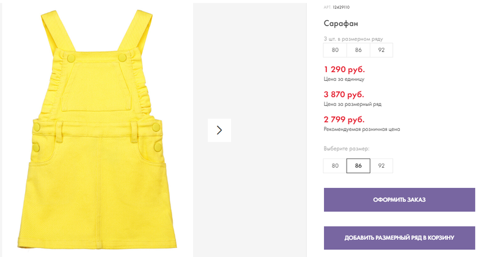Click the Оформить заказ button

pyautogui.click(x=399, y=199)
